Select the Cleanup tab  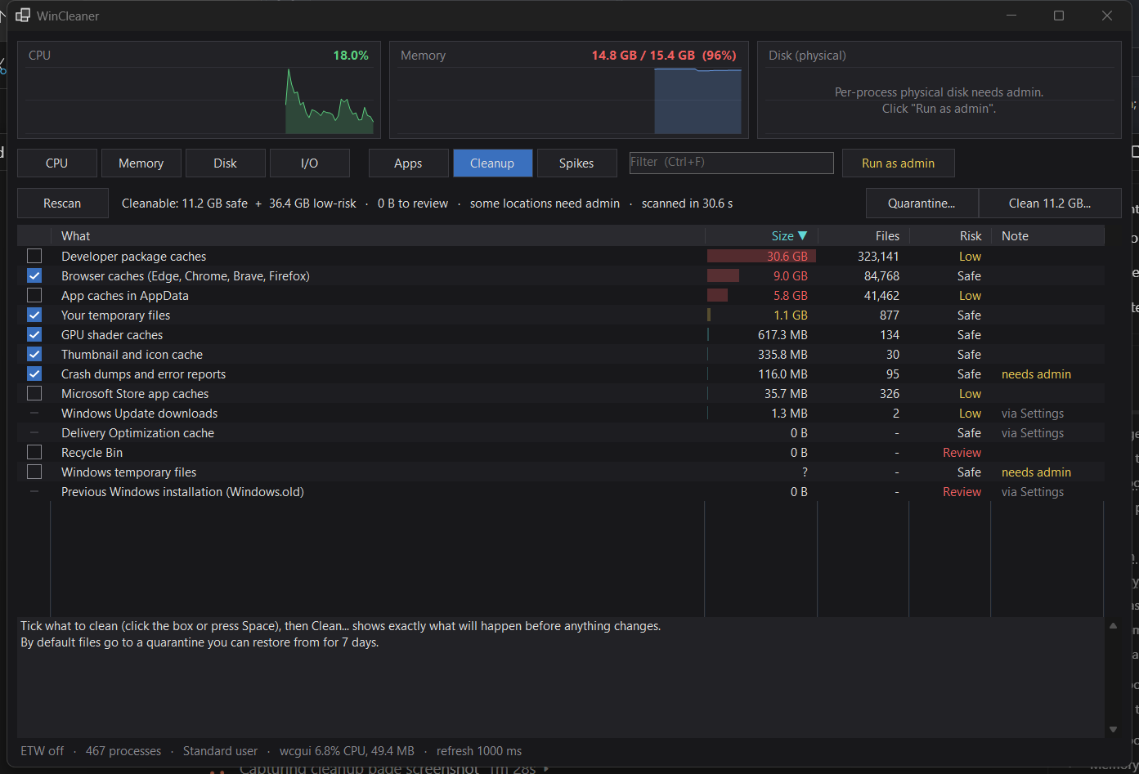coord(493,163)
